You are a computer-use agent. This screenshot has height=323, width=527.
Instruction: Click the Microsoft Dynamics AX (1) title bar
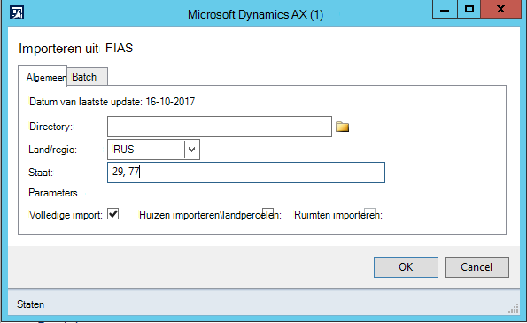click(255, 14)
